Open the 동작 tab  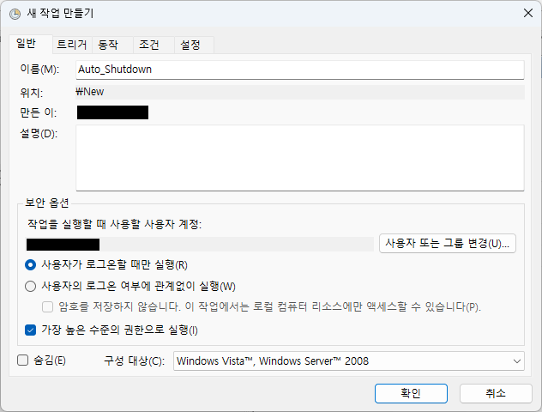click(x=112, y=45)
